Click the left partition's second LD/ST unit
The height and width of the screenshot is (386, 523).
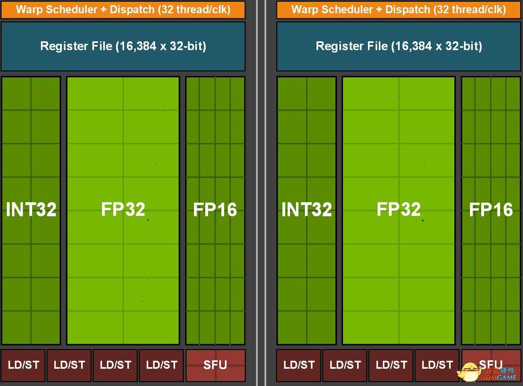(x=69, y=365)
